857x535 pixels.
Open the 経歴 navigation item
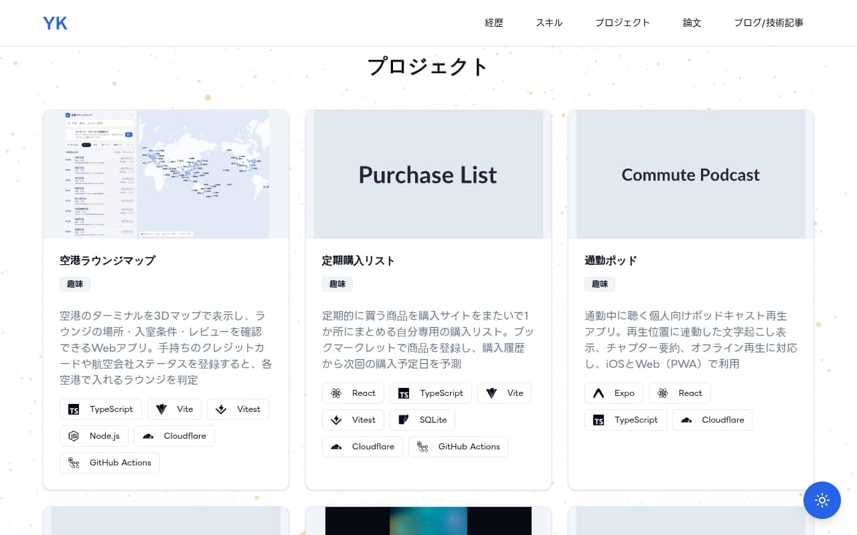pos(494,23)
